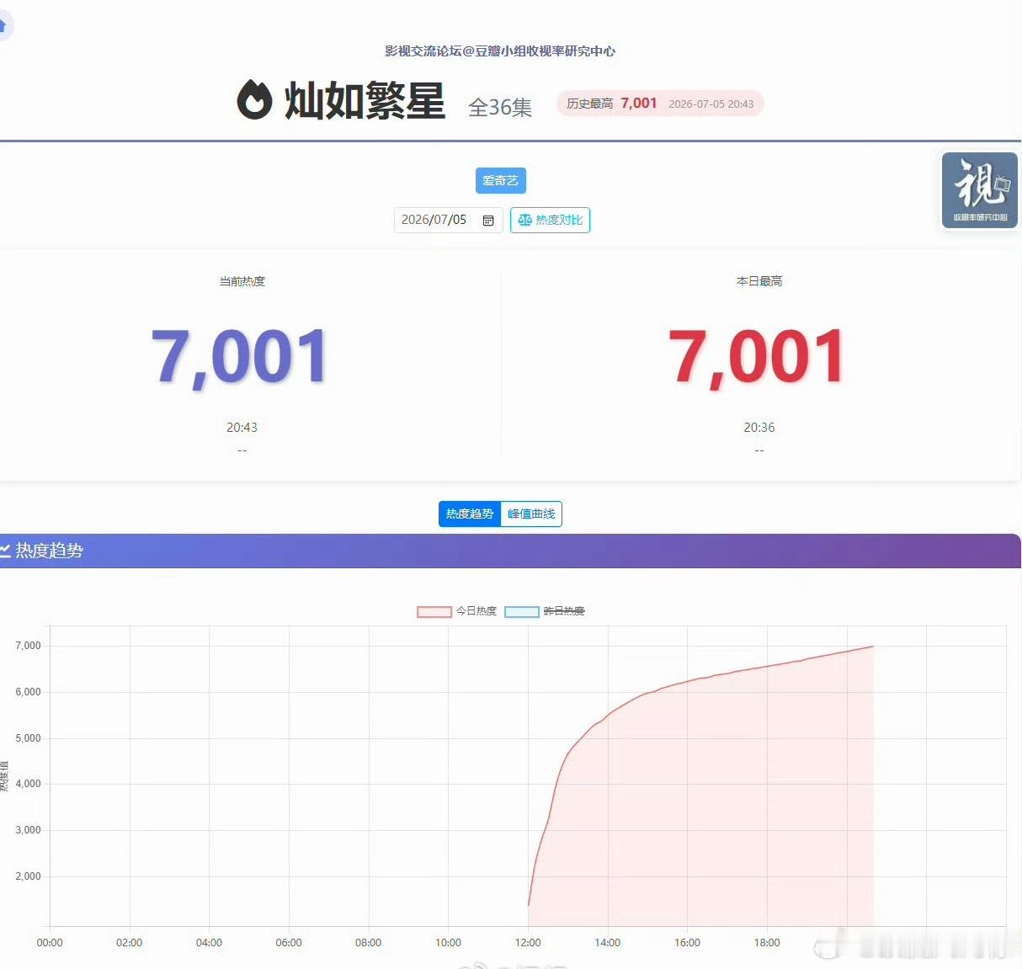The width and height of the screenshot is (1022, 969).
Task: Select the 爱奇艺 platform tag
Action: [500, 181]
